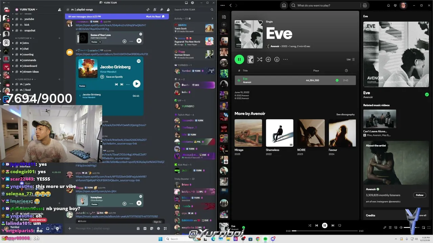
Task: Open Spotify Home
Action: tap(284, 5)
